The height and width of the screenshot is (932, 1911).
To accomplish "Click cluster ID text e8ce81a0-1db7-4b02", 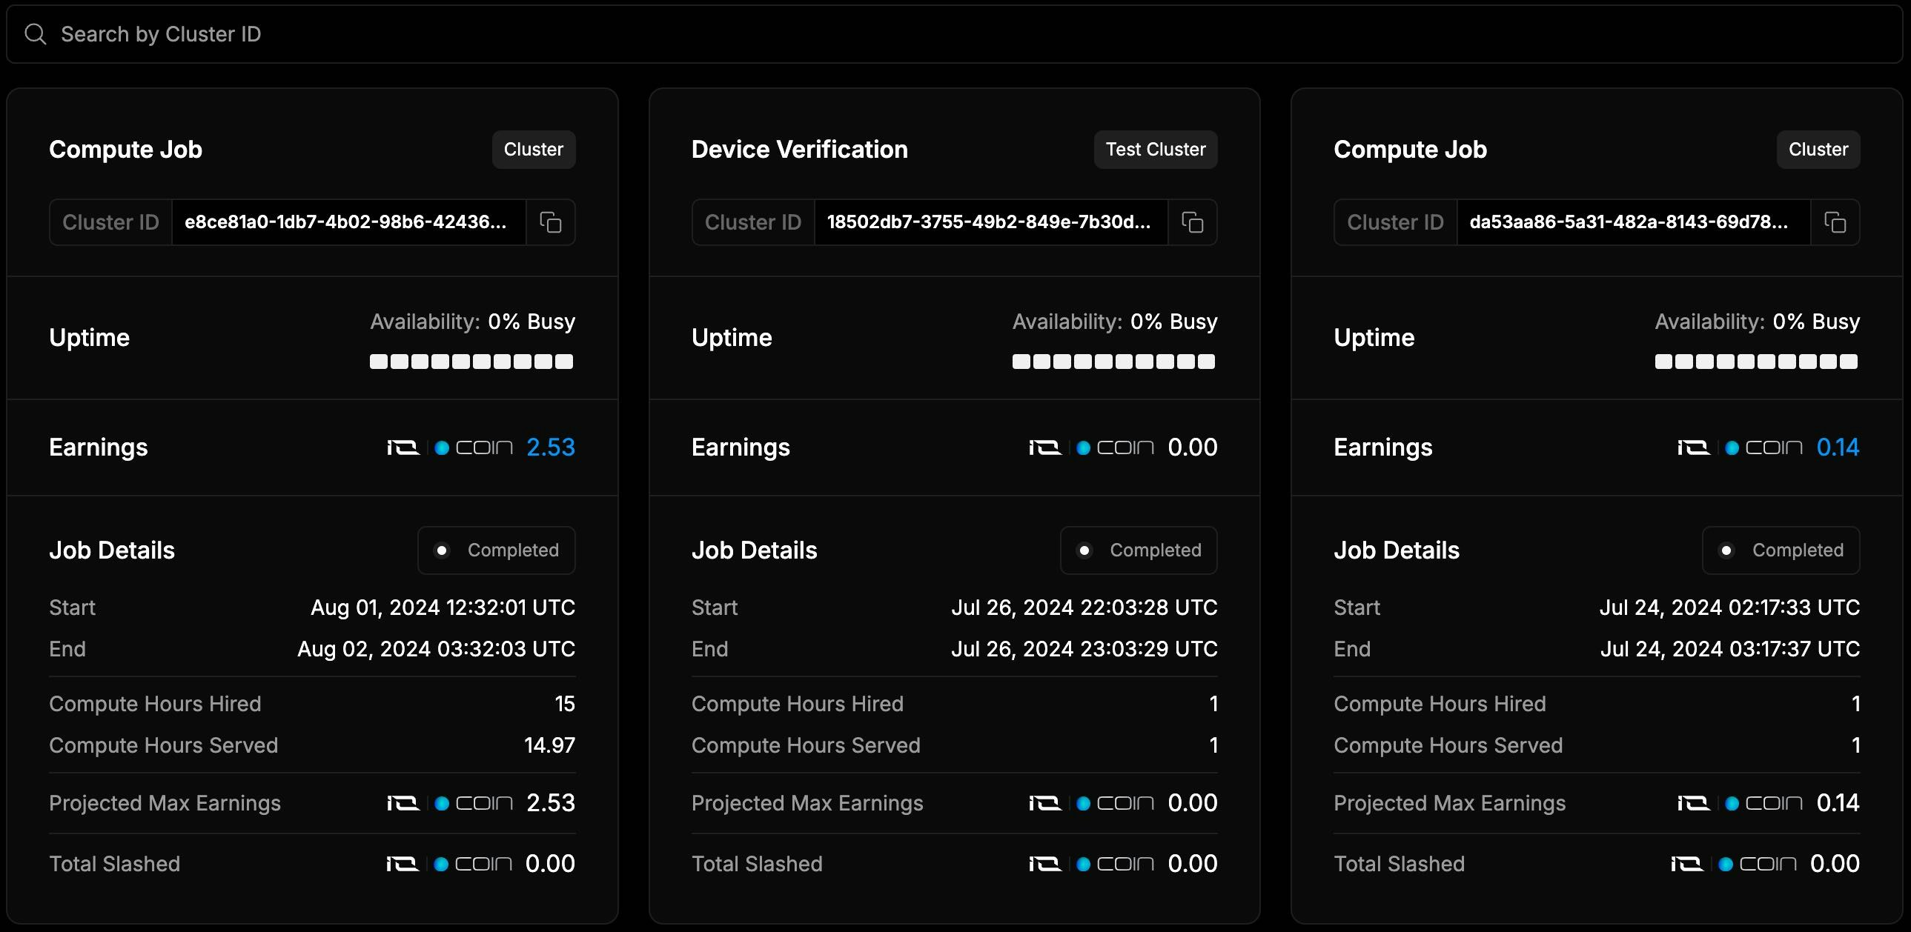I will [x=345, y=222].
